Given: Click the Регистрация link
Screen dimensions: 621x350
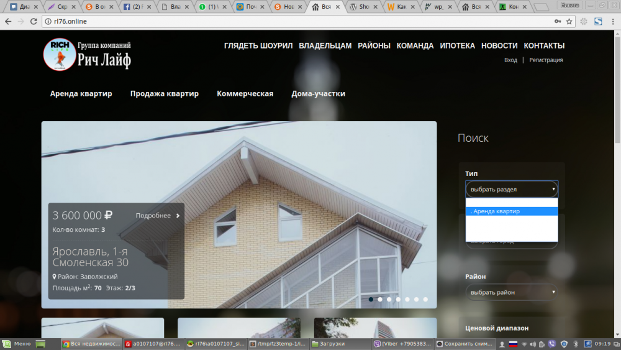Looking at the screenshot, I should pyautogui.click(x=546, y=60).
